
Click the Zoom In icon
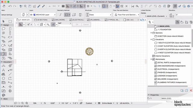pyautogui.click(x=23, y=103)
